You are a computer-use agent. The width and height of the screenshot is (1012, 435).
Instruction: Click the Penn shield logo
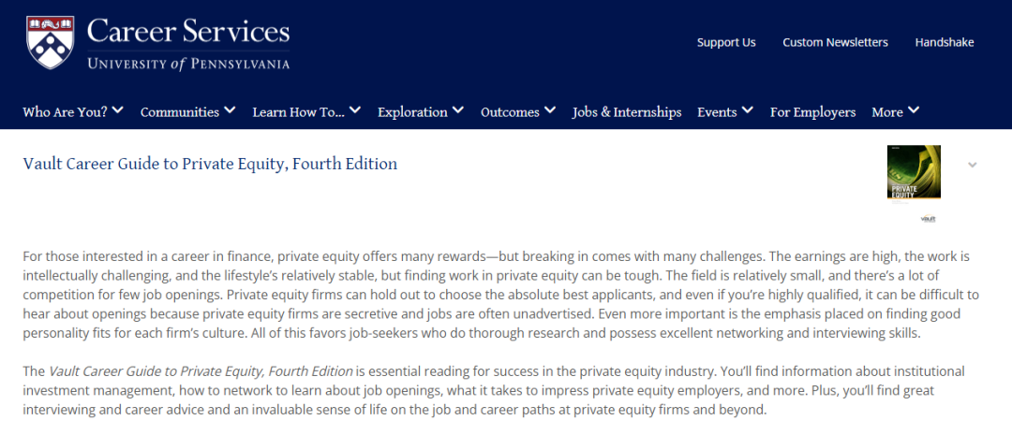click(x=51, y=42)
